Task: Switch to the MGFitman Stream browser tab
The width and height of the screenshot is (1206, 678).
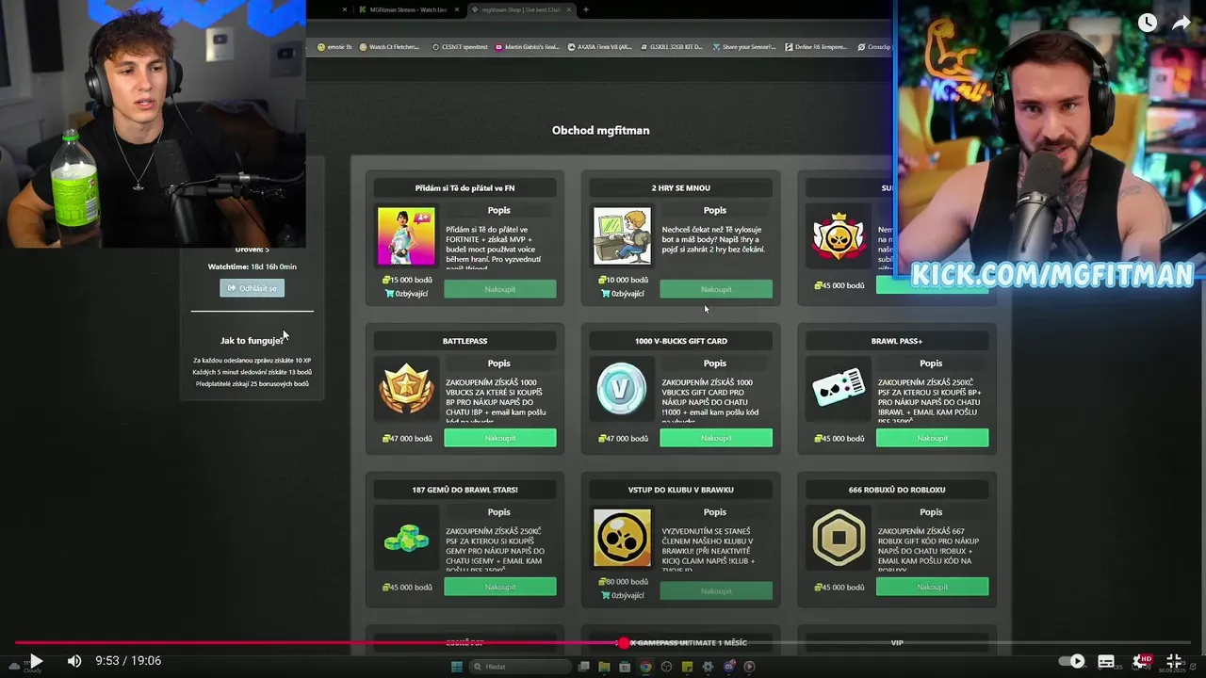Action: click(407, 9)
